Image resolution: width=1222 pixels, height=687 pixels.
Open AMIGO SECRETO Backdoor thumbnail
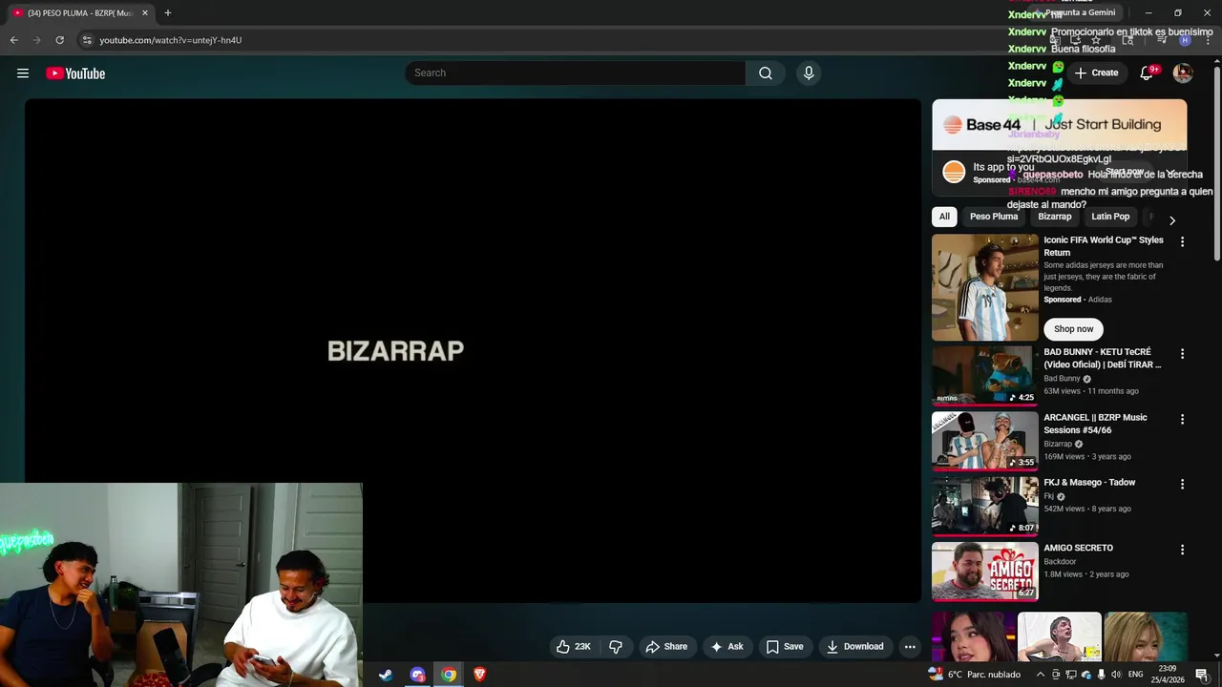pos(985,572)
